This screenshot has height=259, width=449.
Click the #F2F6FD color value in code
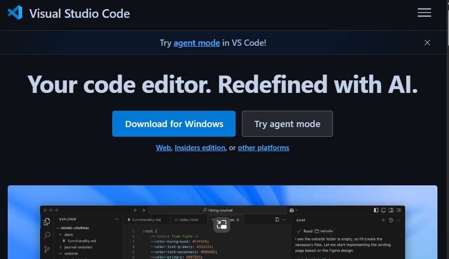(200, 242)
